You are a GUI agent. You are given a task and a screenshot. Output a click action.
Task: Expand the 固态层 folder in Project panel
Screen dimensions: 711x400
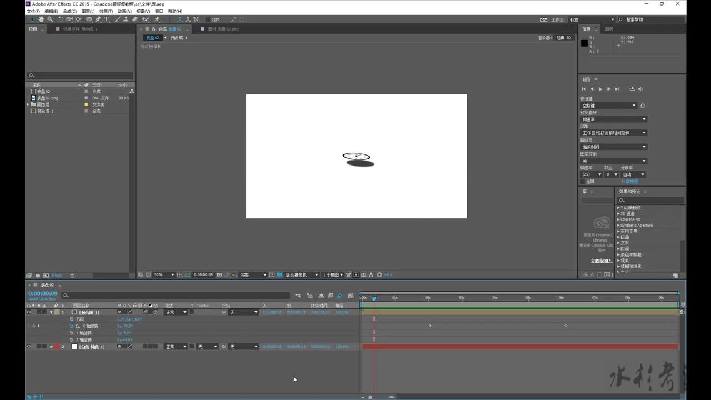coord(28,104)
